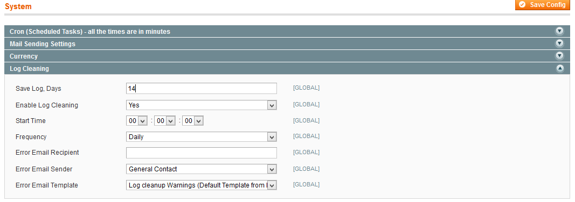Open the Enable Log Cleaning dropdown
The image size is (575, 202).
click(202, 105)
